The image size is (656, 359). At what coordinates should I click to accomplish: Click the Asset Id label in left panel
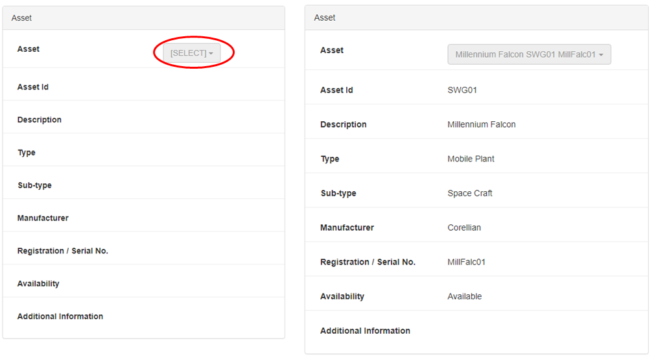[33, 87]
